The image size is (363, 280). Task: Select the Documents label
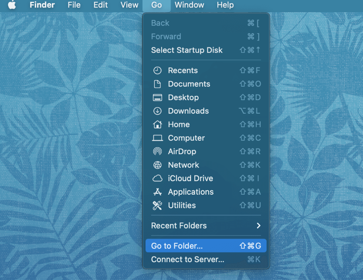[189, 84]
